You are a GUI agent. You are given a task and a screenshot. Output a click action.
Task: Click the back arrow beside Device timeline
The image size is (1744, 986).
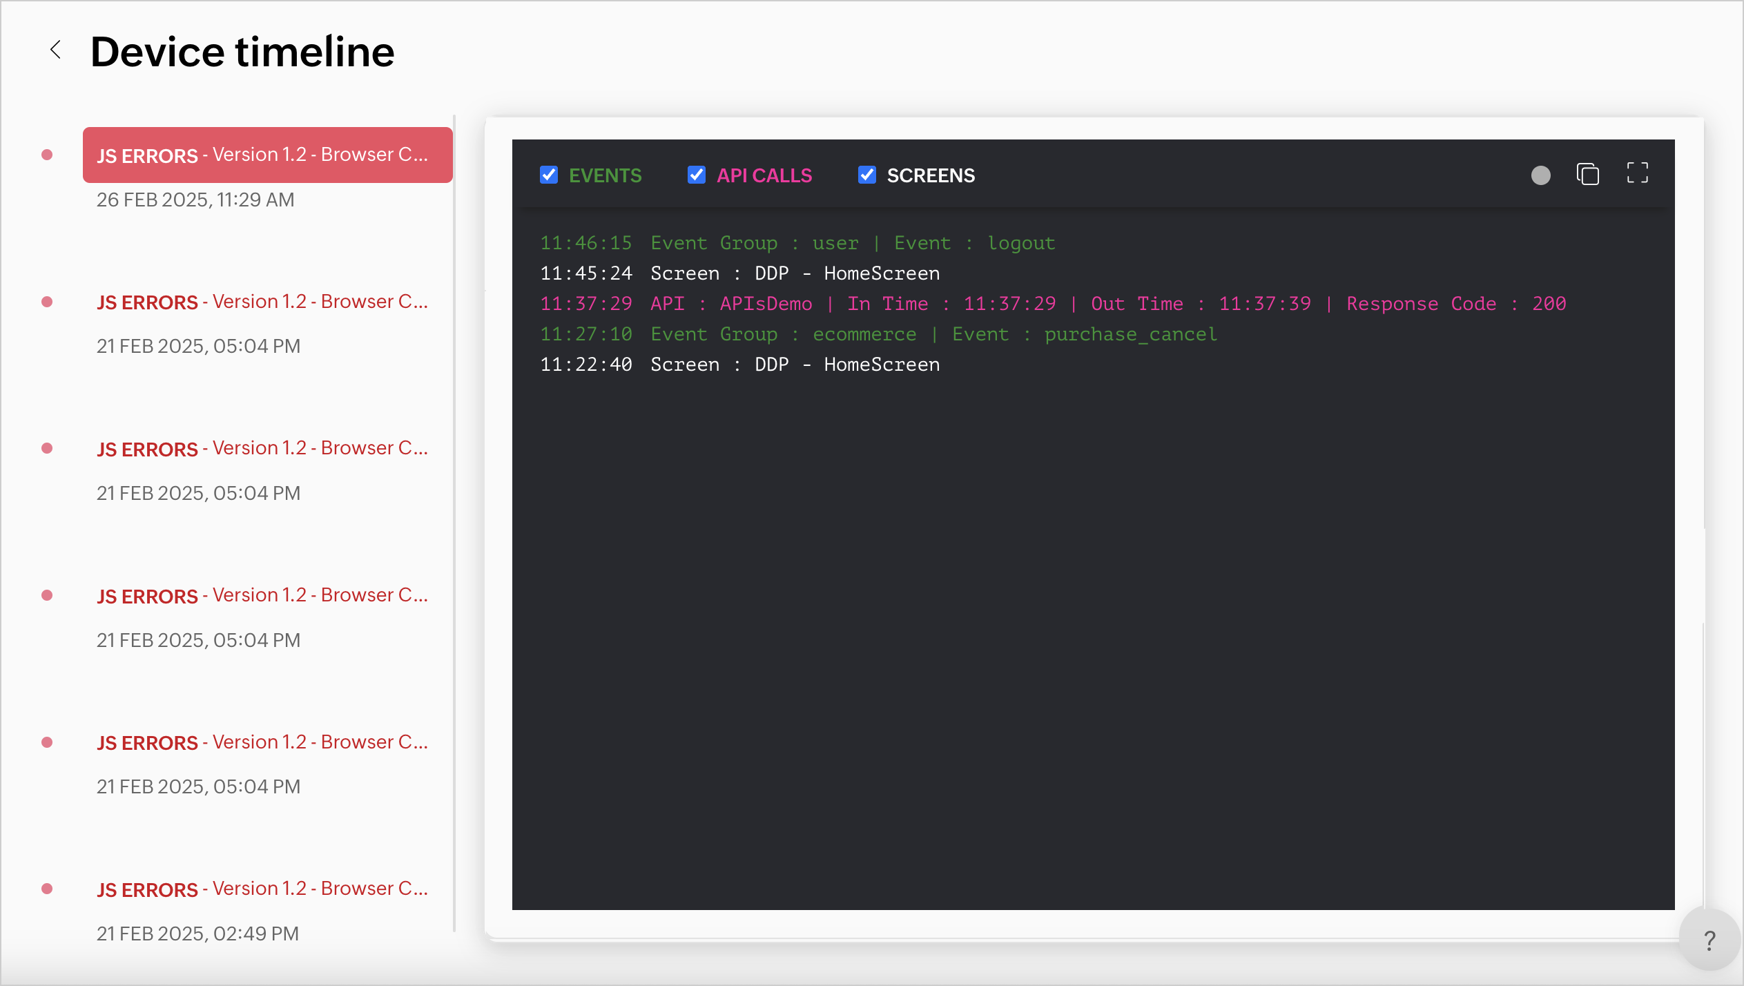coord(56,50)
